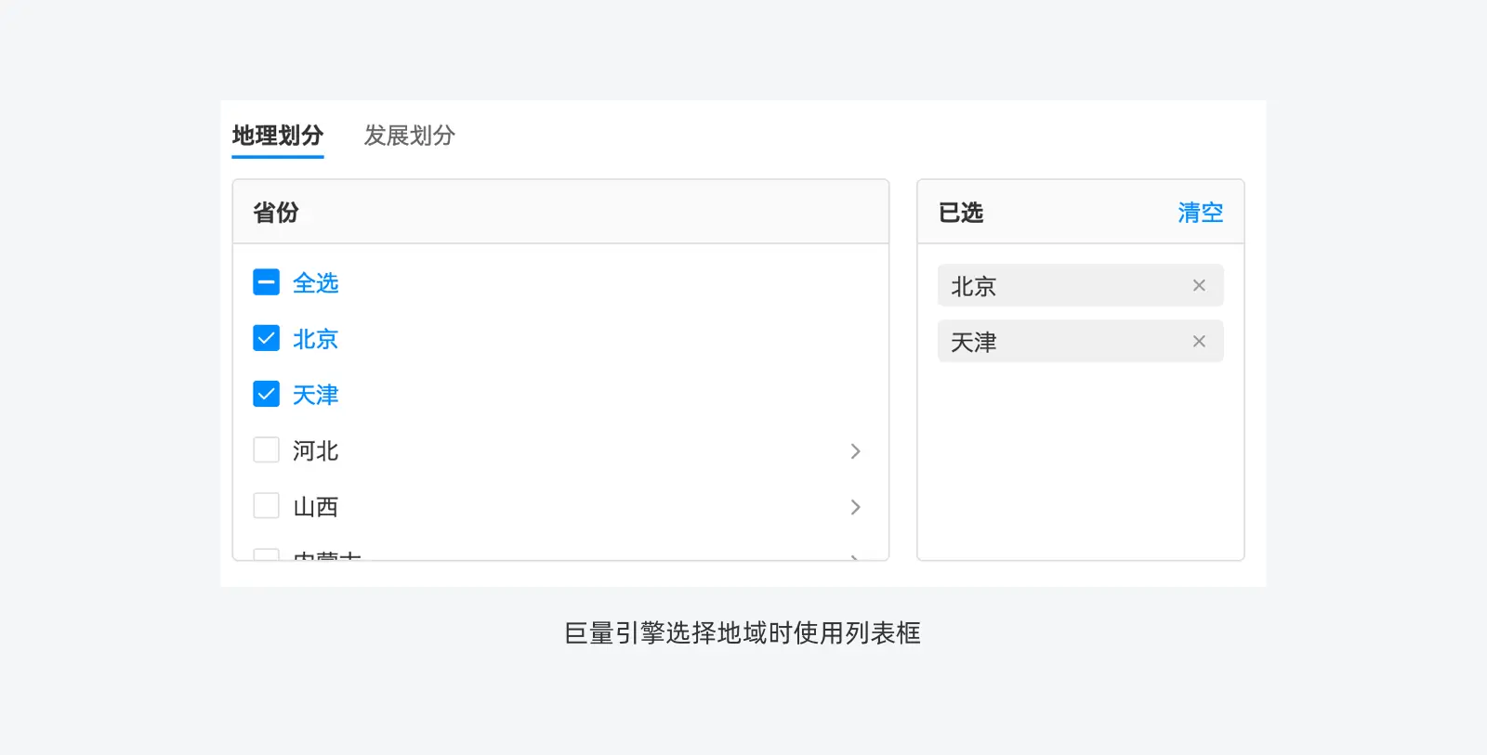Expand the 河北 row chevron
The image size is (1487, 755).
pos(855,451)
